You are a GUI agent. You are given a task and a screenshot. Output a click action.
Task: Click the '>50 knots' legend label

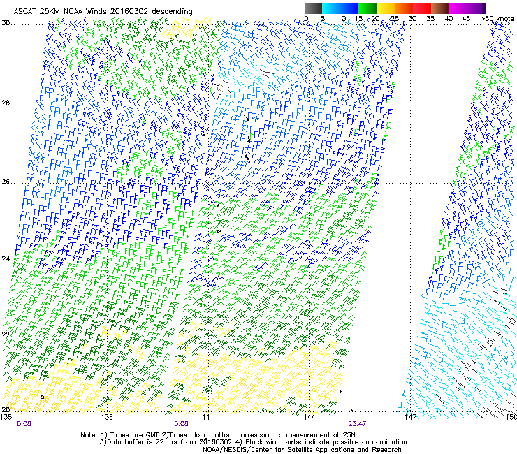[x=497, y=19]
